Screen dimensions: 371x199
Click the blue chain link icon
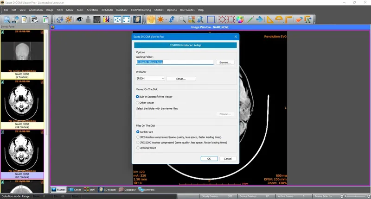[x=60, y=19]
